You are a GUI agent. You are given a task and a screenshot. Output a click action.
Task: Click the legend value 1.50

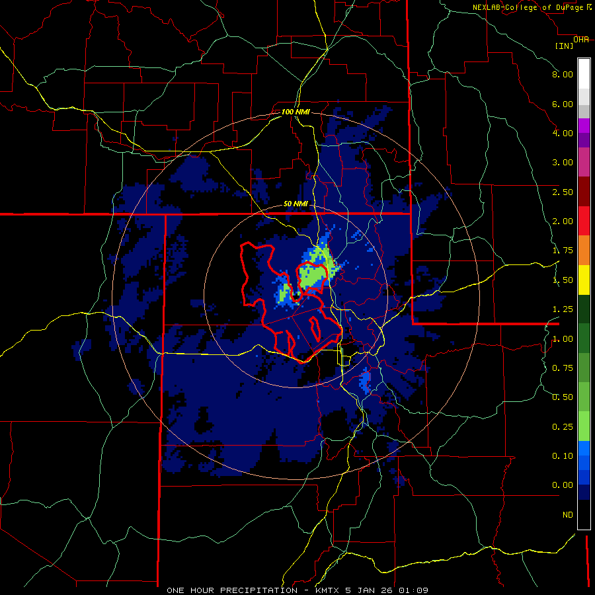(563, 280)
